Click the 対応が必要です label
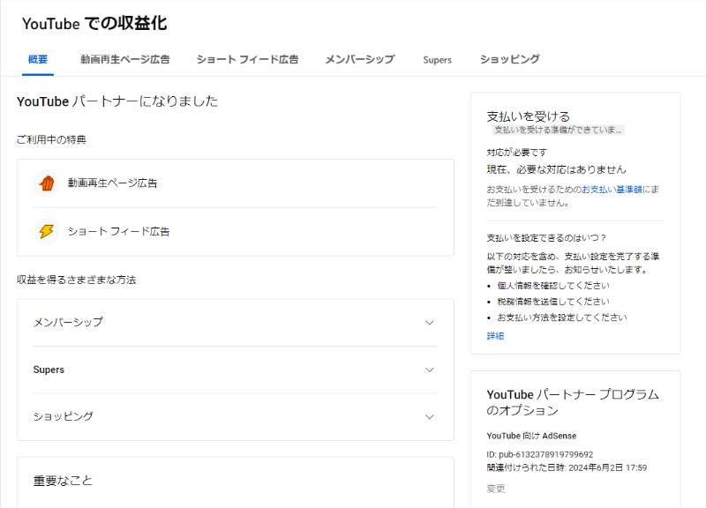706x508 pixels. [517, 153]
